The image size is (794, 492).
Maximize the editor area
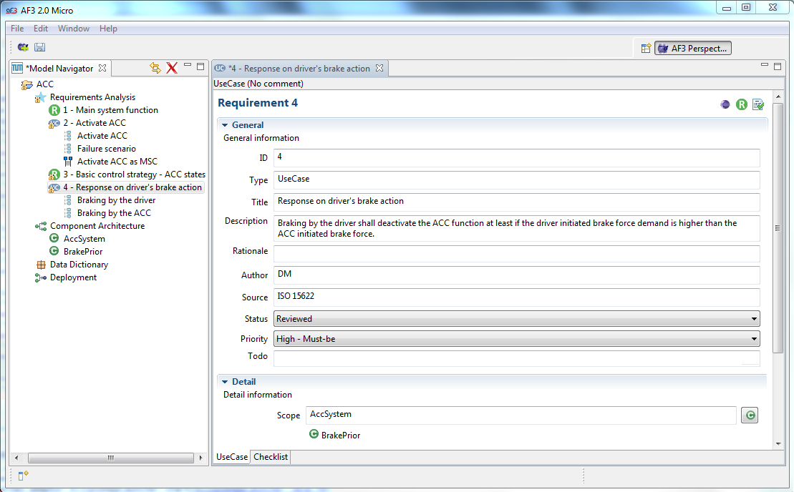click(778, 67)
